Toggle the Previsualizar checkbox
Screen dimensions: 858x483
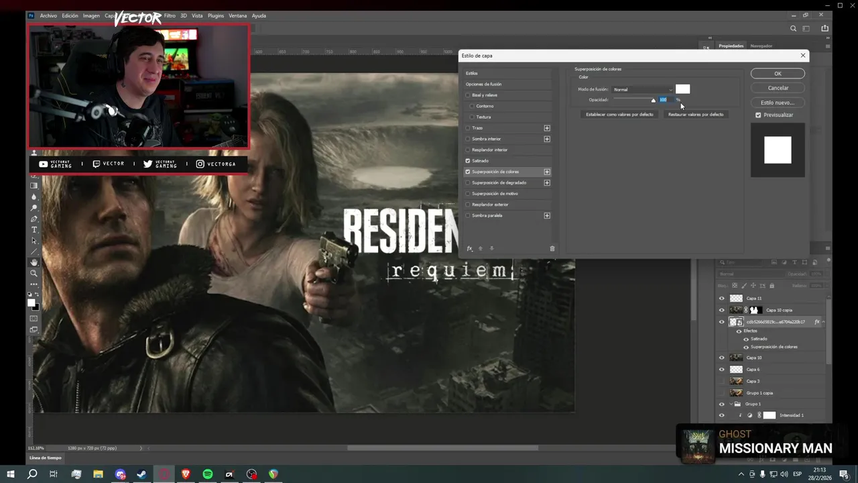coord(758,115)
